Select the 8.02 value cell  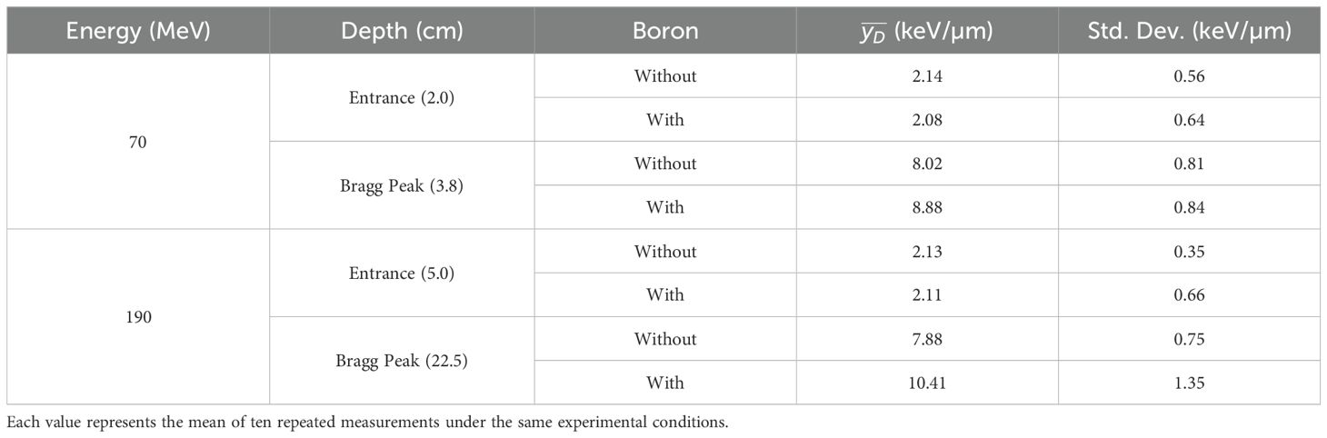(927, 164)
